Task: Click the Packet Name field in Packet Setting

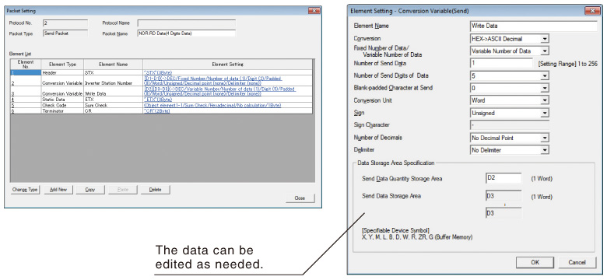Action: click(186, 33)
